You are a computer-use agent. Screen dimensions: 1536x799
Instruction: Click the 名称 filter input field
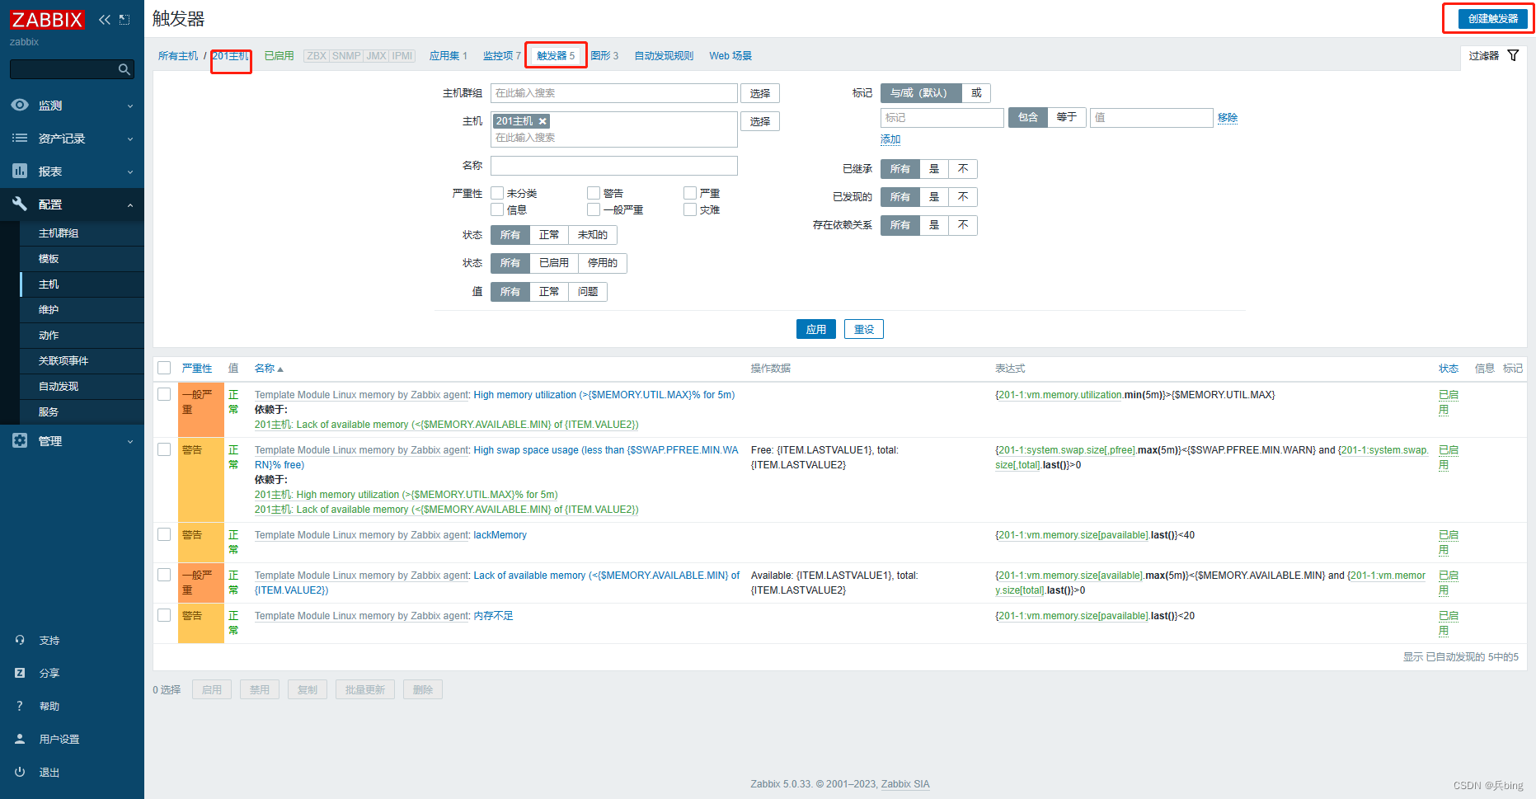pyautogui.click(x=614, y=166)
